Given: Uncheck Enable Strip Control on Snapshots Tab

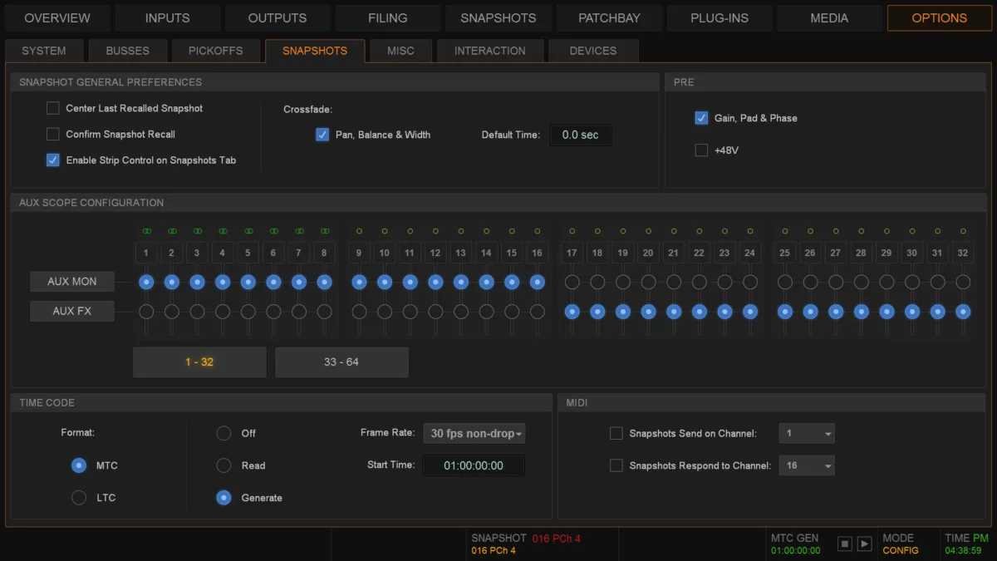Looking at the screenshot, I should click(x=53, y=160).
